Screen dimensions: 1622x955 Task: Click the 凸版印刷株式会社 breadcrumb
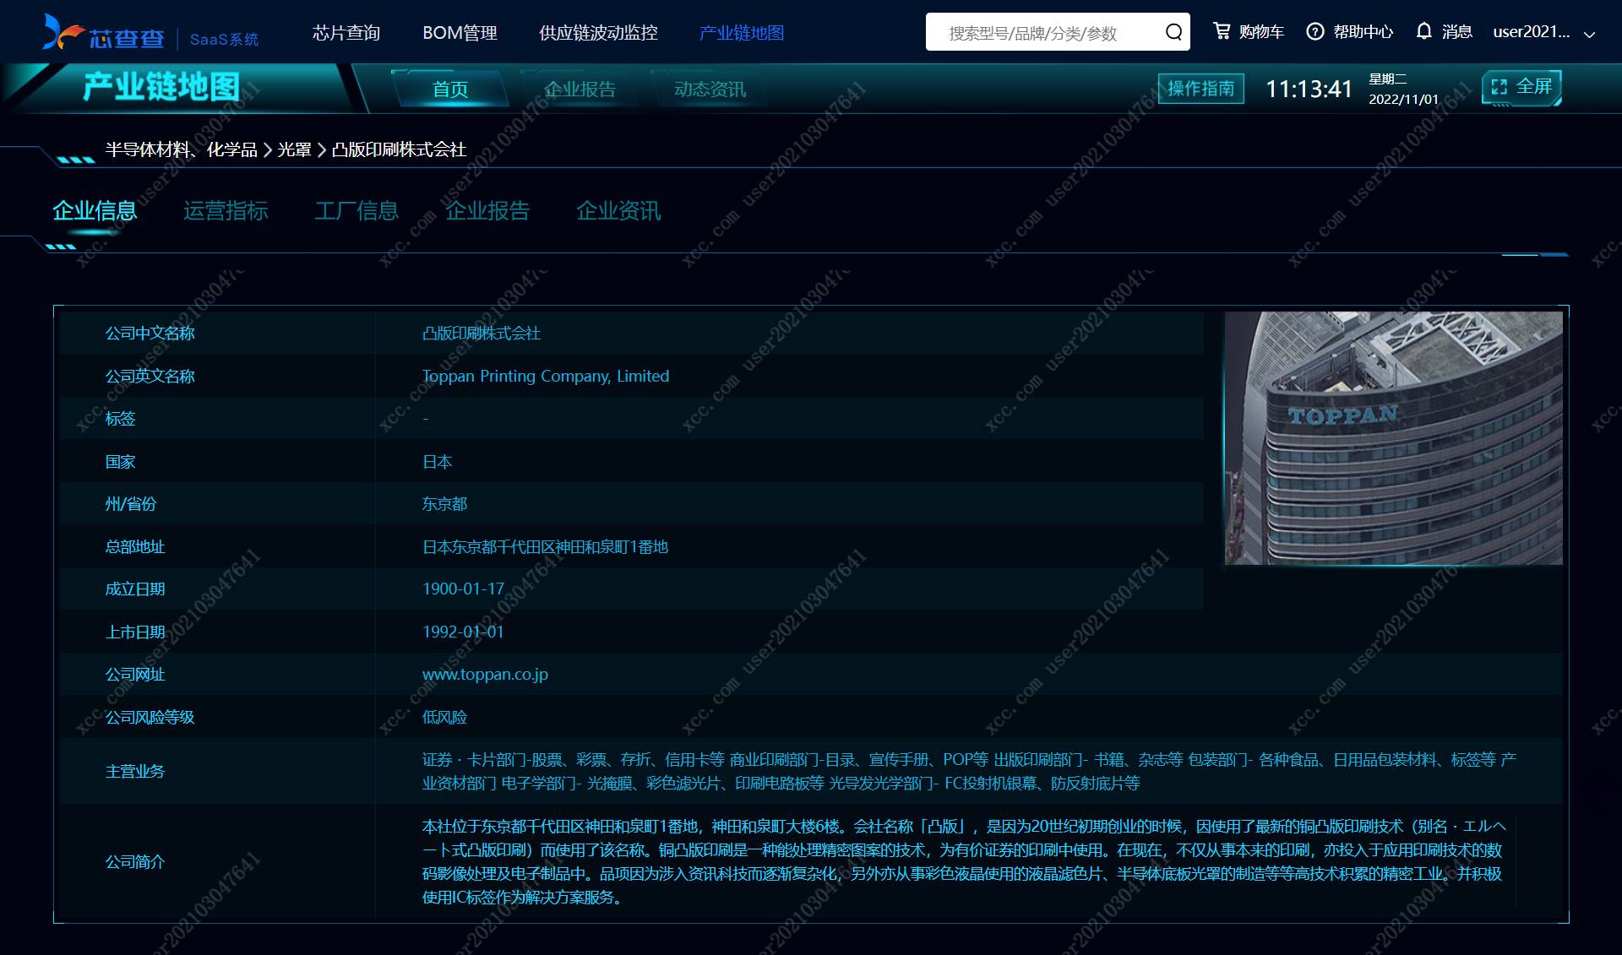click(399, 149)
